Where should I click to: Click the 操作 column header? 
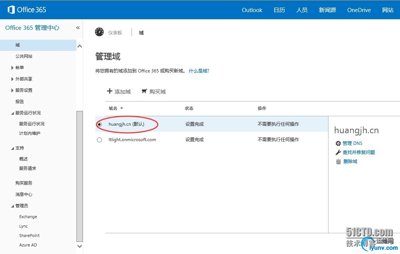point(262,108)
